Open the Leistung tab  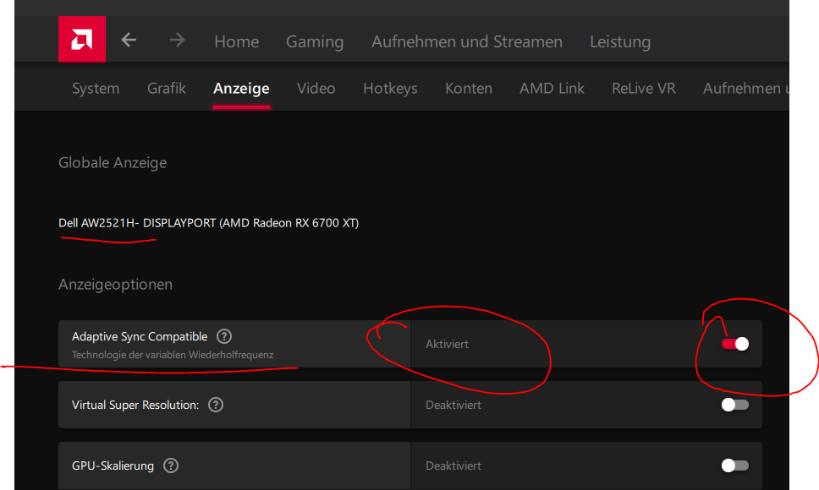(620, 41)
